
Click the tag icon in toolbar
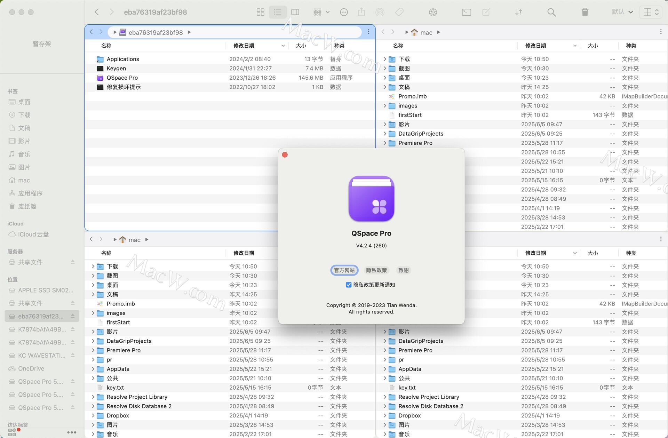(x=399, y=12)
